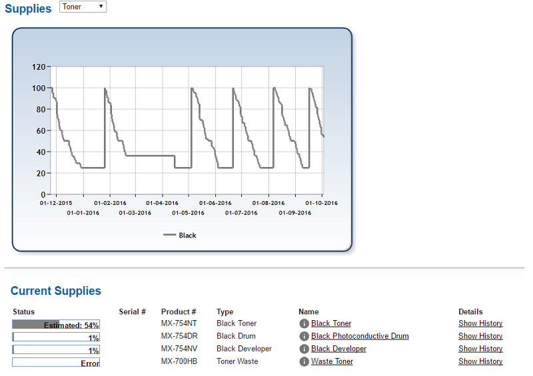Click info icon beside Black Developer
The height and width of the screenshot is (376, 533).
click(304, 349)
